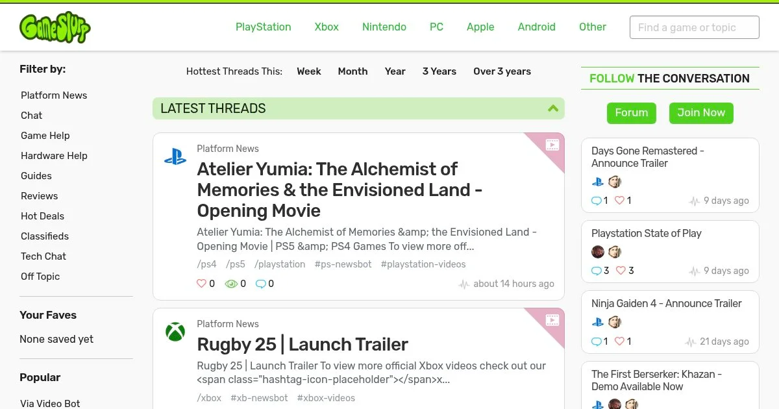779x409 pixels.
Task: Filter by Off Topic
Action: (x=40, y=277)
